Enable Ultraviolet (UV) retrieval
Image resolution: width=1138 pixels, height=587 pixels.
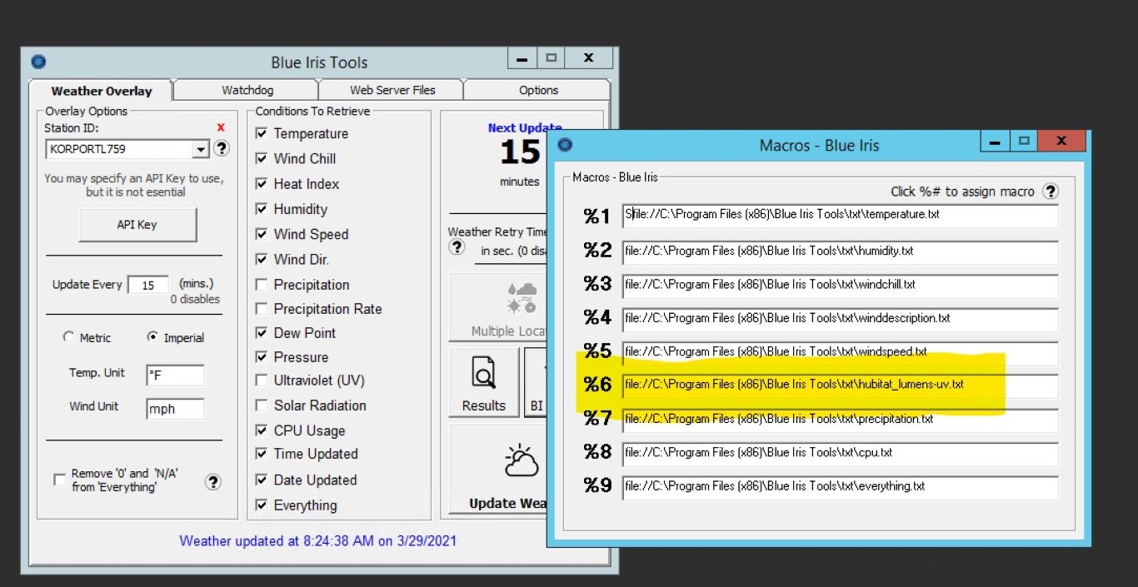(262, 381)
